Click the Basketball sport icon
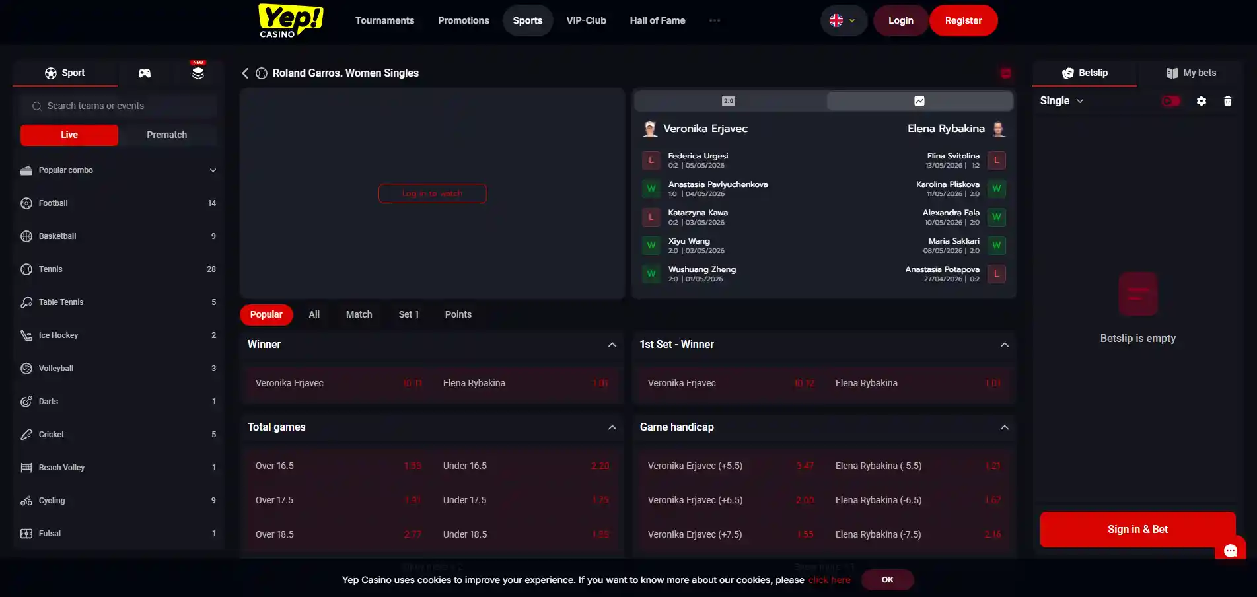 coord(26,236)
